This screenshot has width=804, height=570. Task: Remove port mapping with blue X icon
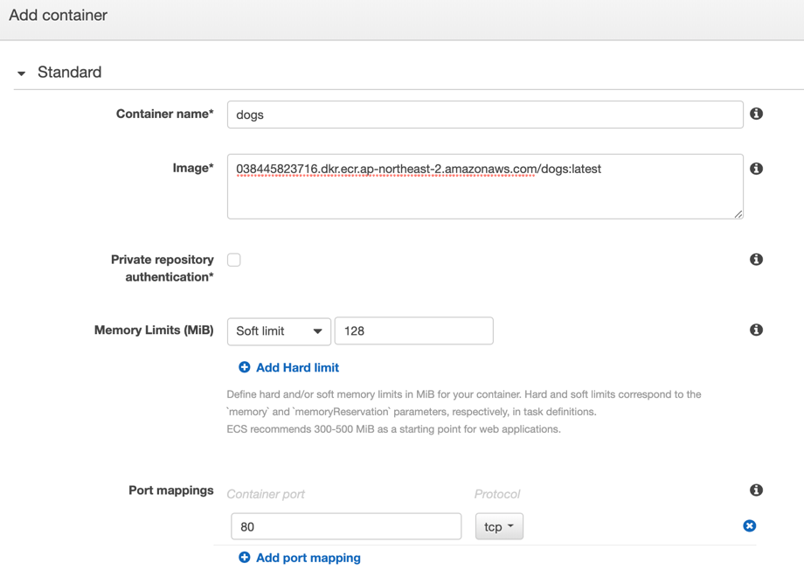point(749,526)
